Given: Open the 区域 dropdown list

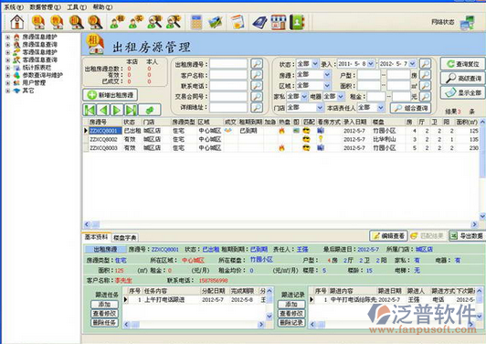Looking at the screenshot, I should point(327,85).
